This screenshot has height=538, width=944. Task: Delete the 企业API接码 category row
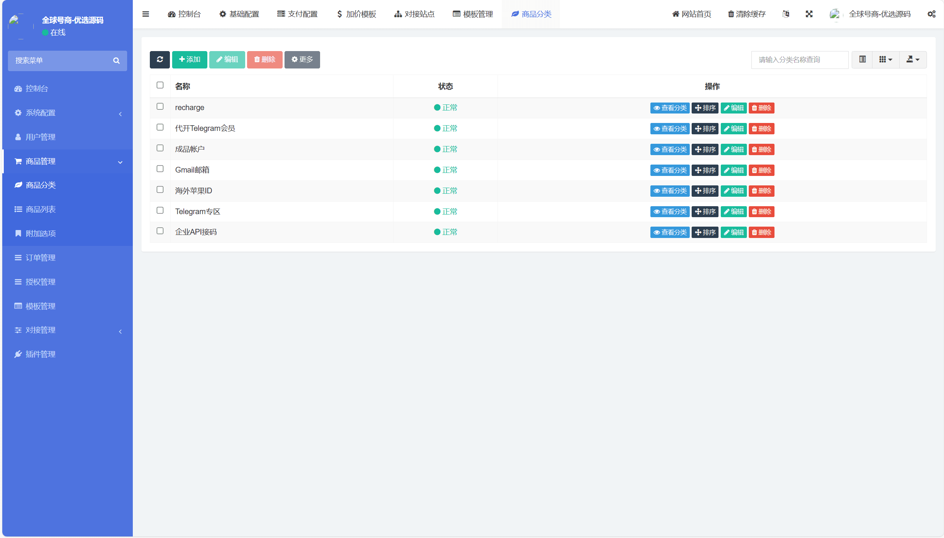761,232
